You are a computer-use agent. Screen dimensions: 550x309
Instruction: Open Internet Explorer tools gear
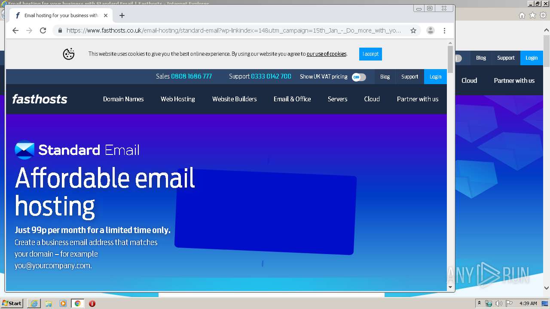[543, 15]
